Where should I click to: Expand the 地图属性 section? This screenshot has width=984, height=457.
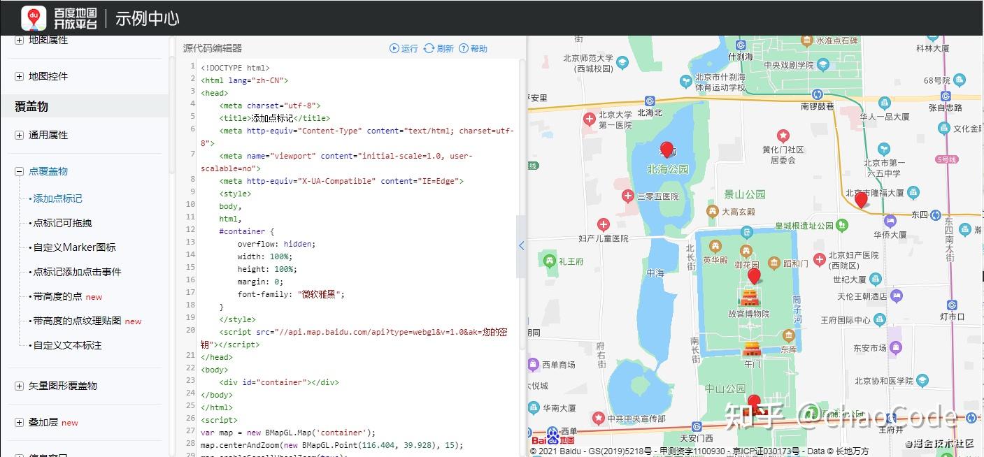click(x=19, y=41)
